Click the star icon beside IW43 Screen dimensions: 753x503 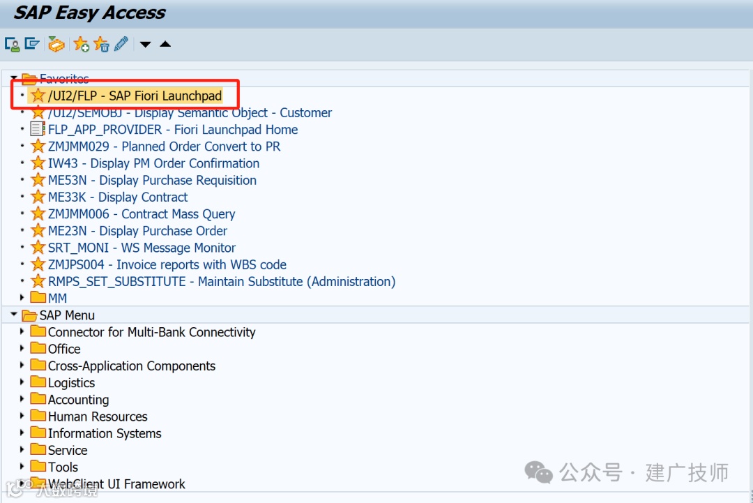pos(38,163)
